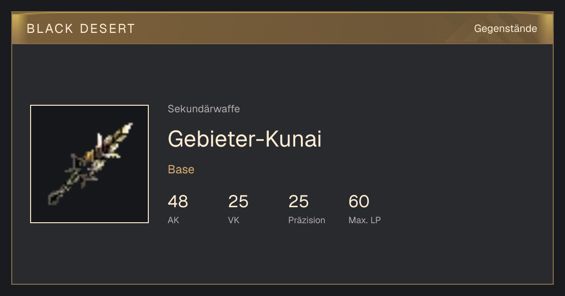The image size is (565, 296).
Task: Click the white-bordered item image frame
Action: [89, 164]
